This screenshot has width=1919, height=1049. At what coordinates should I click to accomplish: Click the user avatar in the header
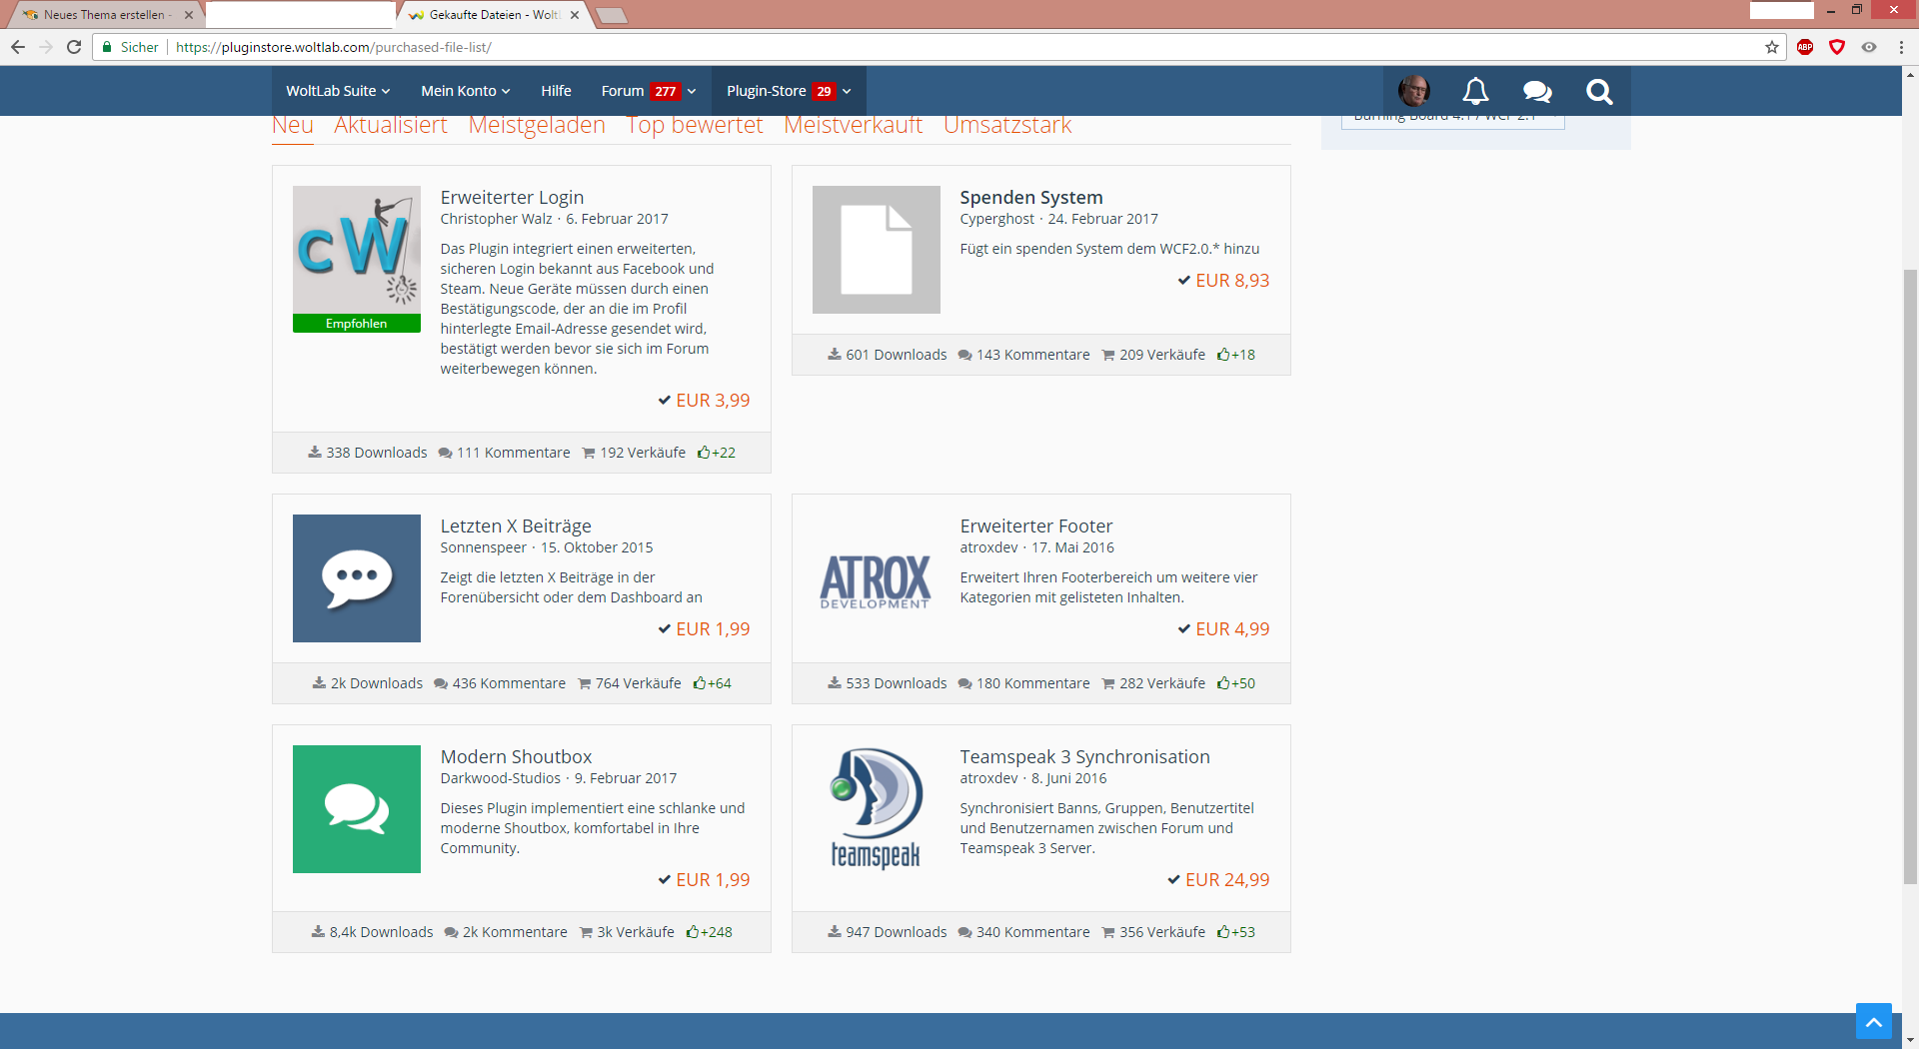tap(1413, 91)
